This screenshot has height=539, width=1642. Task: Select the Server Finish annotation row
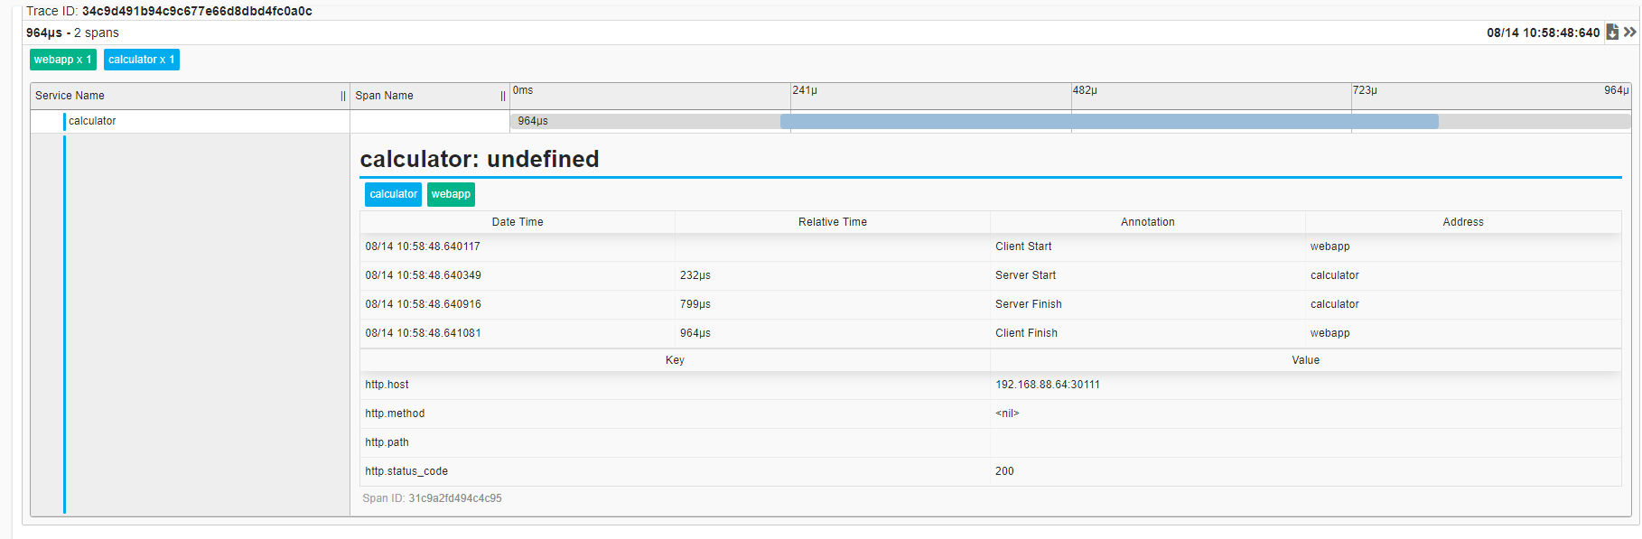coord(1028,304)
